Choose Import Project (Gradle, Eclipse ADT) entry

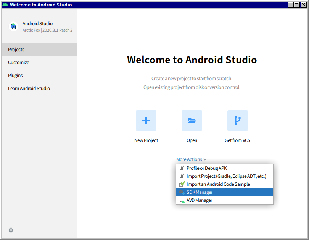[x=225, y=176]
